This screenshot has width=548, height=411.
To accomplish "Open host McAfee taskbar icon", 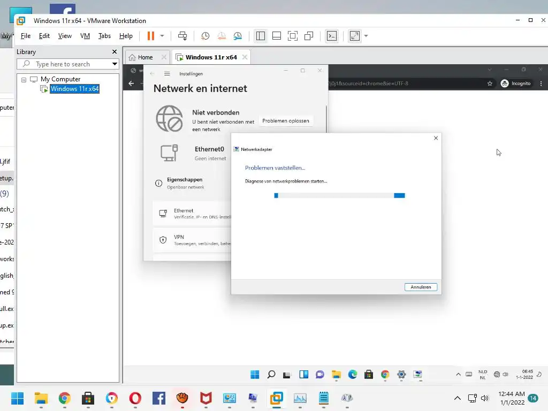I will click(x=206, y=398).
